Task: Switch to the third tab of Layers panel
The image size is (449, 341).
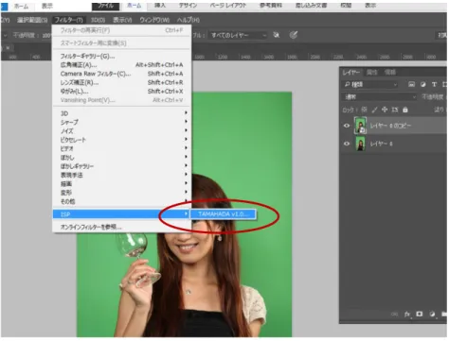Action: tap(390, 73)
